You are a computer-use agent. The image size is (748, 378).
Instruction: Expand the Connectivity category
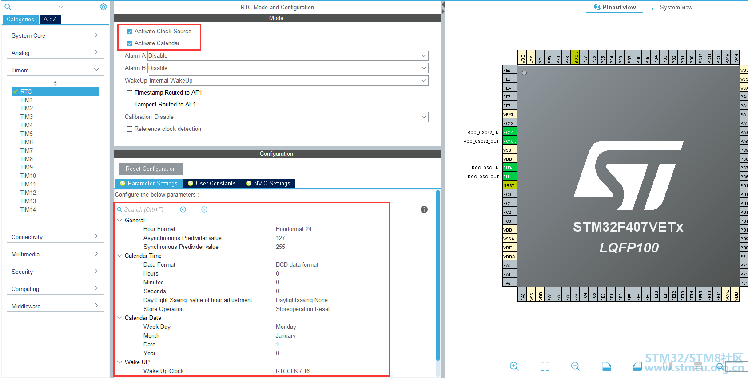pyautogui.click(x=55, y=237)
